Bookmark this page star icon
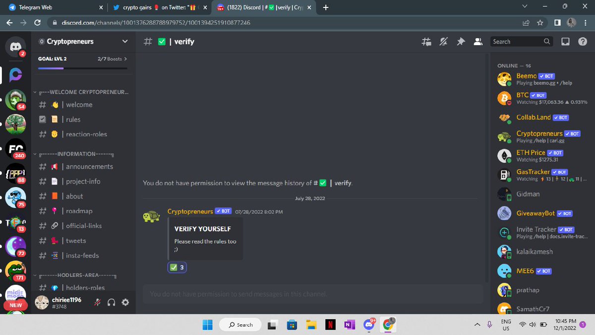595x335 pixels. tap(540, 23)
